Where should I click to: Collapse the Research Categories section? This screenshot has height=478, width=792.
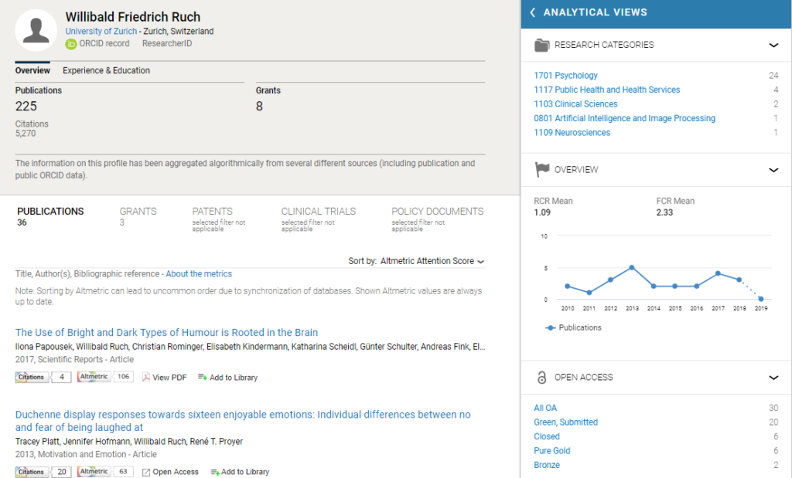point(773,45)
